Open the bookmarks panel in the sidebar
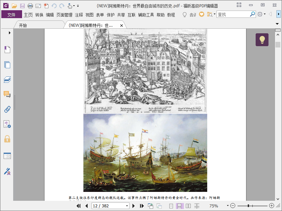Viewport: 282px width, 211px height. pyautogui.click(x=7, y=49)
